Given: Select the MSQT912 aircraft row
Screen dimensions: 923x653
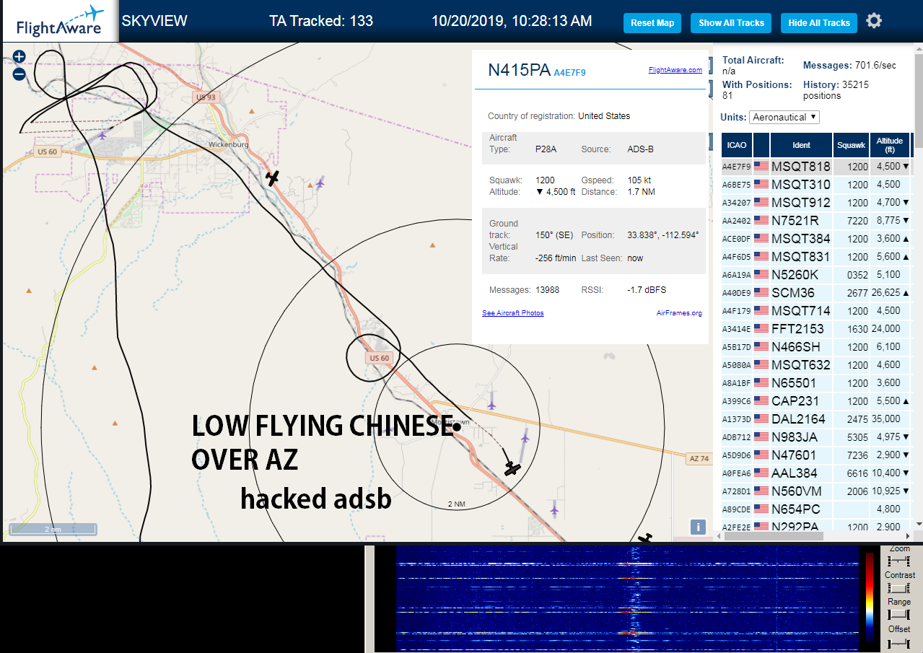Looking at the screenshot, I should click(x=815, y=202).
